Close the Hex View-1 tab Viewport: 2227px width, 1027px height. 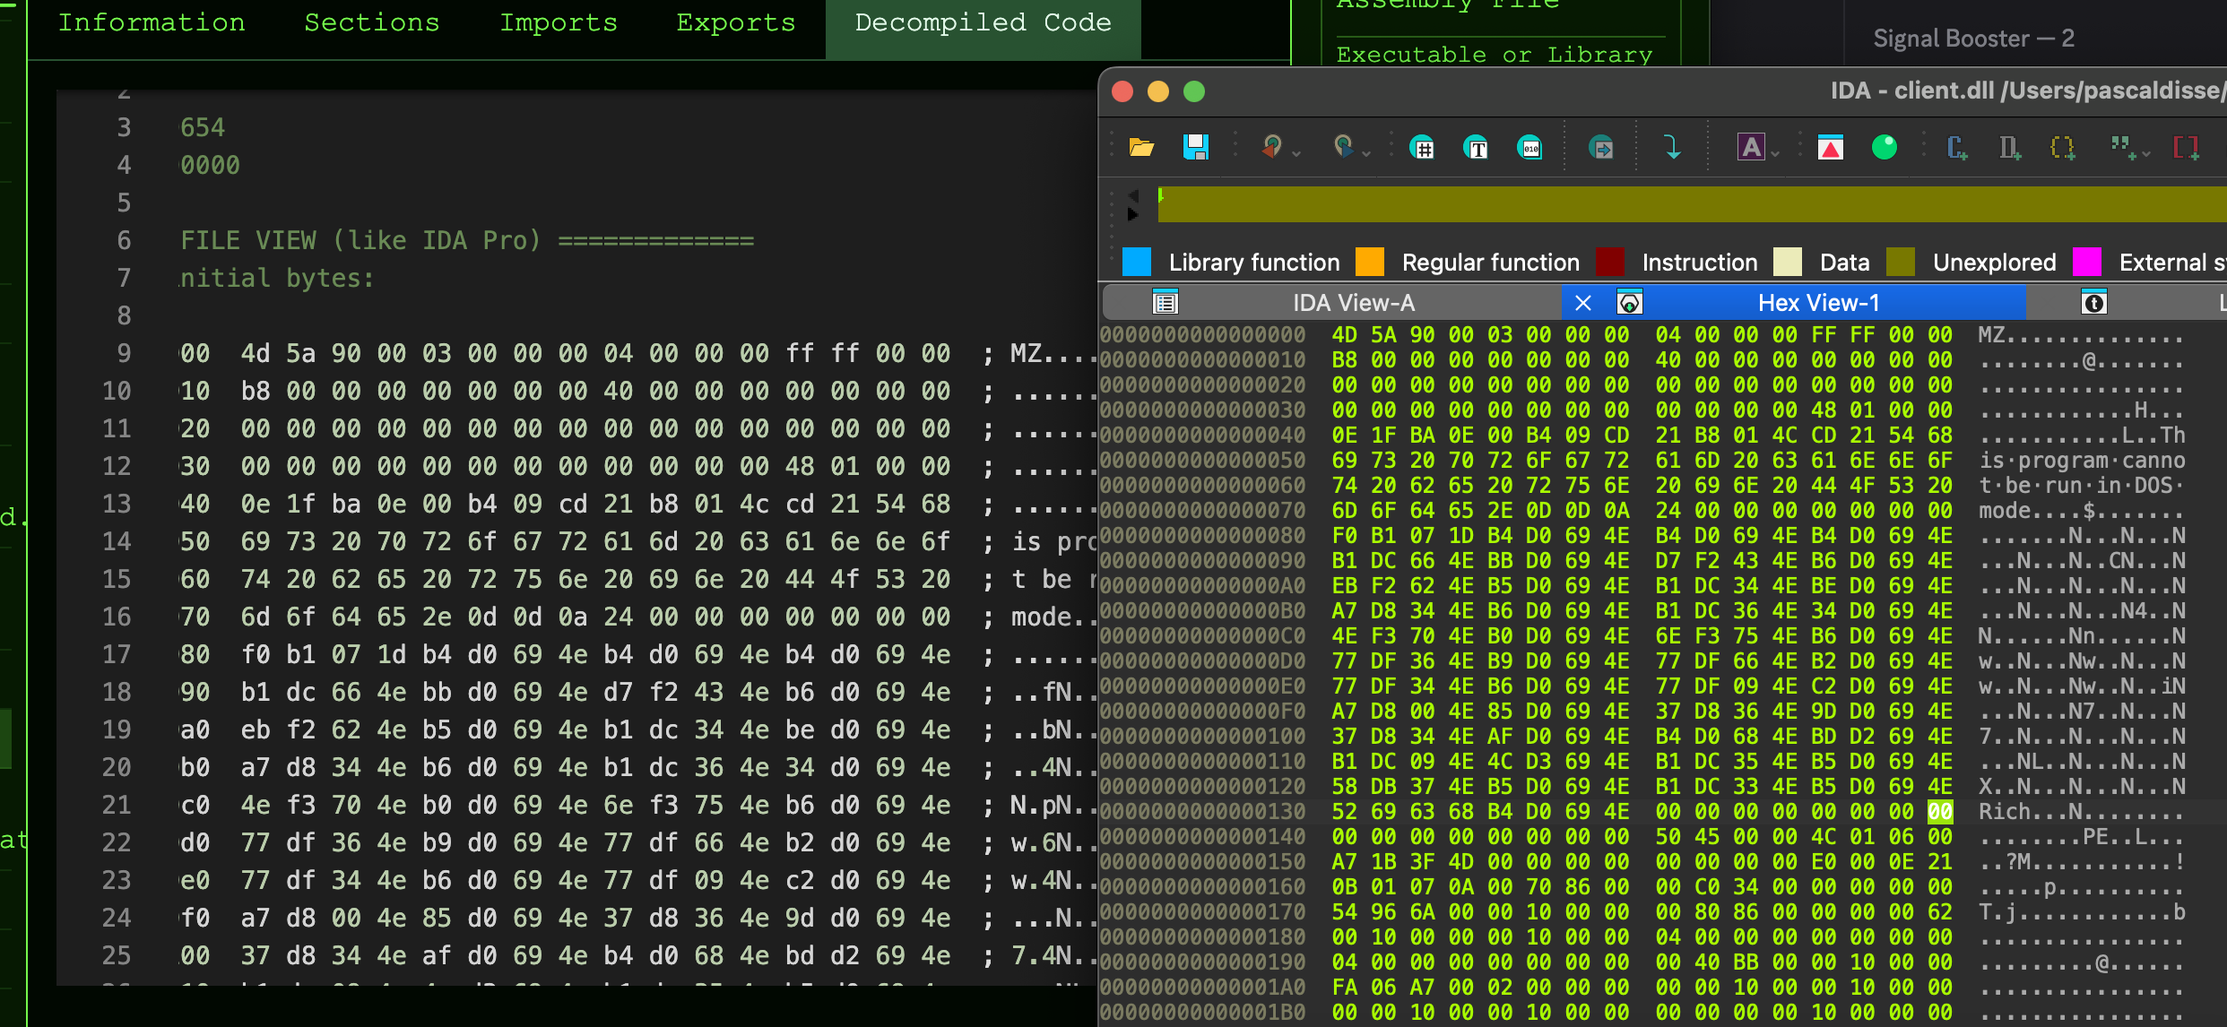tap(1583, 303)
